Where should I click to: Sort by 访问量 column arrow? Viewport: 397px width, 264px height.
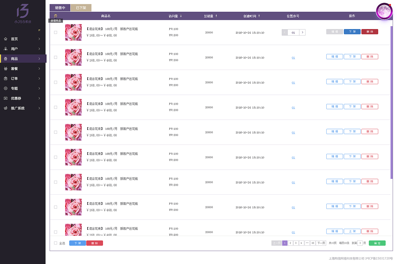click(181, 16)
